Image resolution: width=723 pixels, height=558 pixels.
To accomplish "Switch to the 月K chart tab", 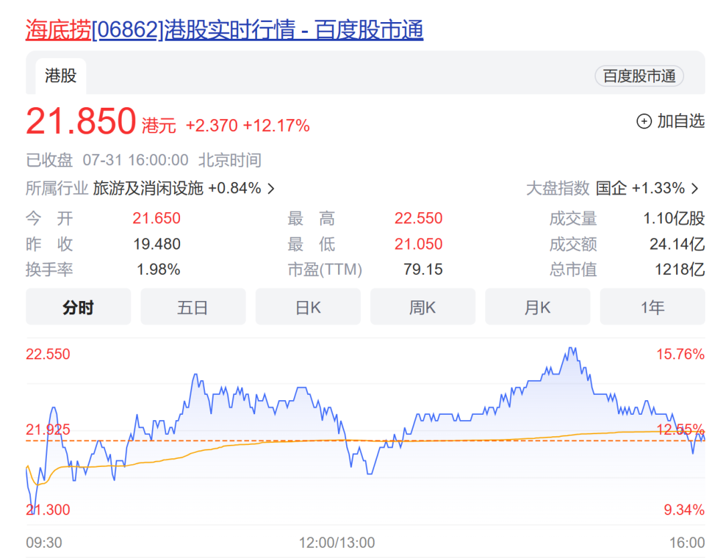I will 538,307.
